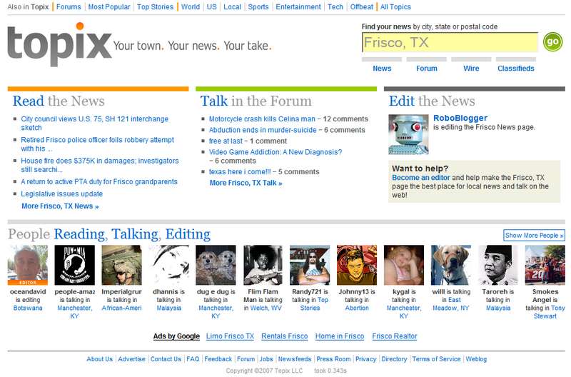Image resolution: width=571 pixels, height=377 pixels.
Task: Open Abduction ends in murder-suicide thread
Action: coord(263,130)
